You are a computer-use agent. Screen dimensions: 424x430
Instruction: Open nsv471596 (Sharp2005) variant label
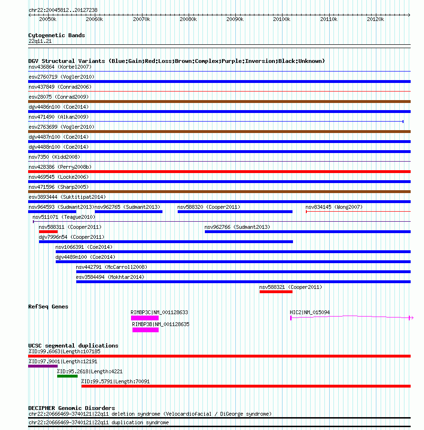[59, 187]
